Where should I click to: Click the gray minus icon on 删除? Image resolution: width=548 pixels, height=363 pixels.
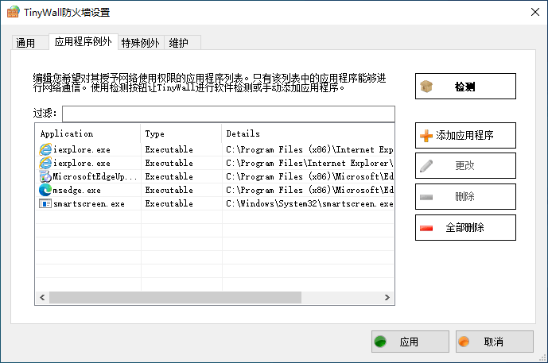[426, 197]
